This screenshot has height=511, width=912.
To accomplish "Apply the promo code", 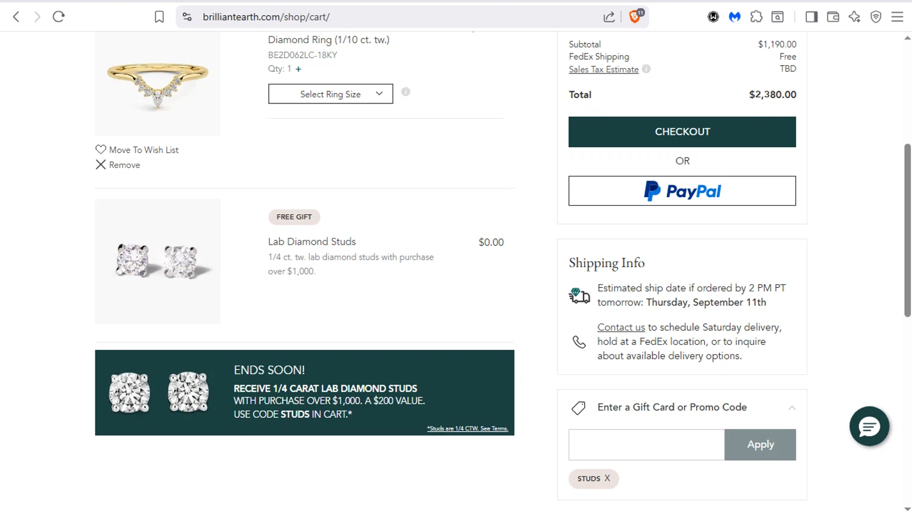I will (760, 445).
